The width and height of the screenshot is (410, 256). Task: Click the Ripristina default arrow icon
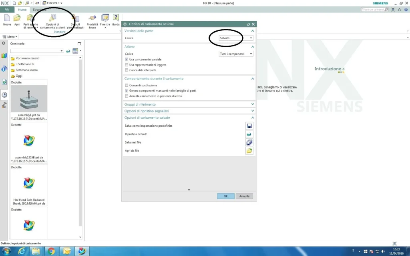(249, 134)
